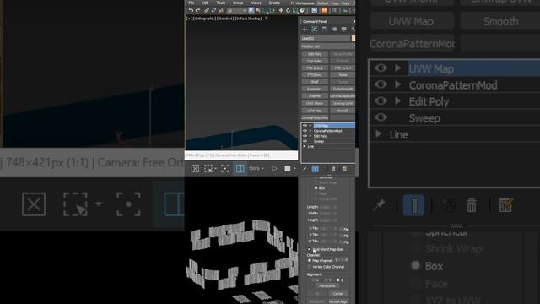
Task: Click render region select icon, center window
Action: [x=208, y=169]
